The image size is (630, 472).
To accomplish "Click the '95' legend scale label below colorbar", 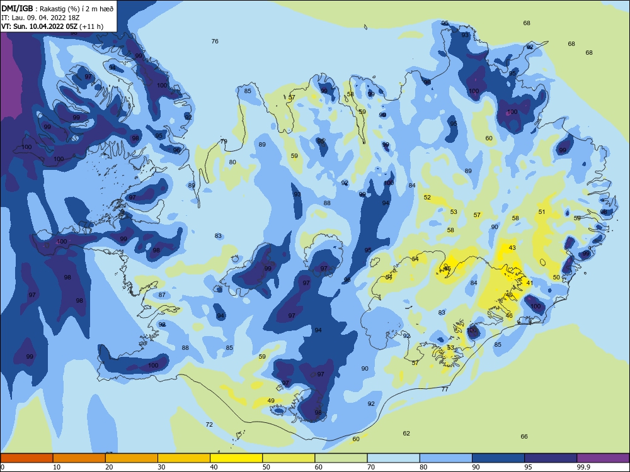I will point(528,467).
